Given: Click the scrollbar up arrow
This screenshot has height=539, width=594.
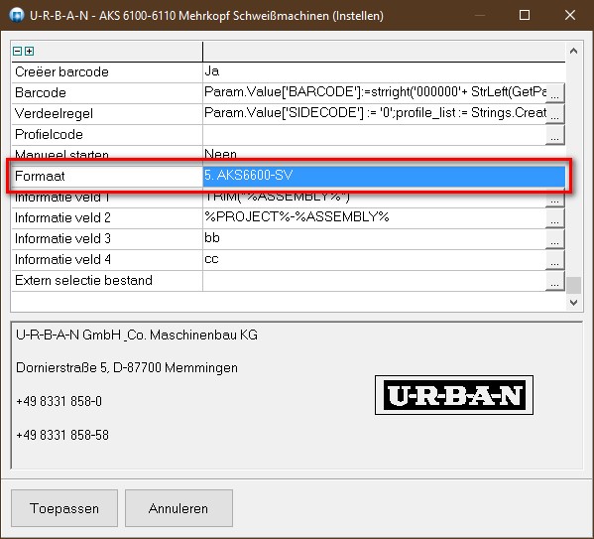Looking at the screenshot, I should [573, 51].
